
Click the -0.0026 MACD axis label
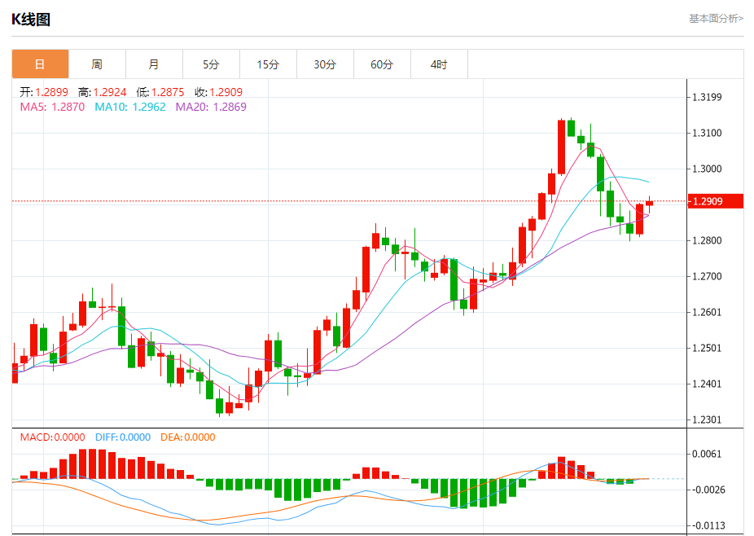(707, 490)
